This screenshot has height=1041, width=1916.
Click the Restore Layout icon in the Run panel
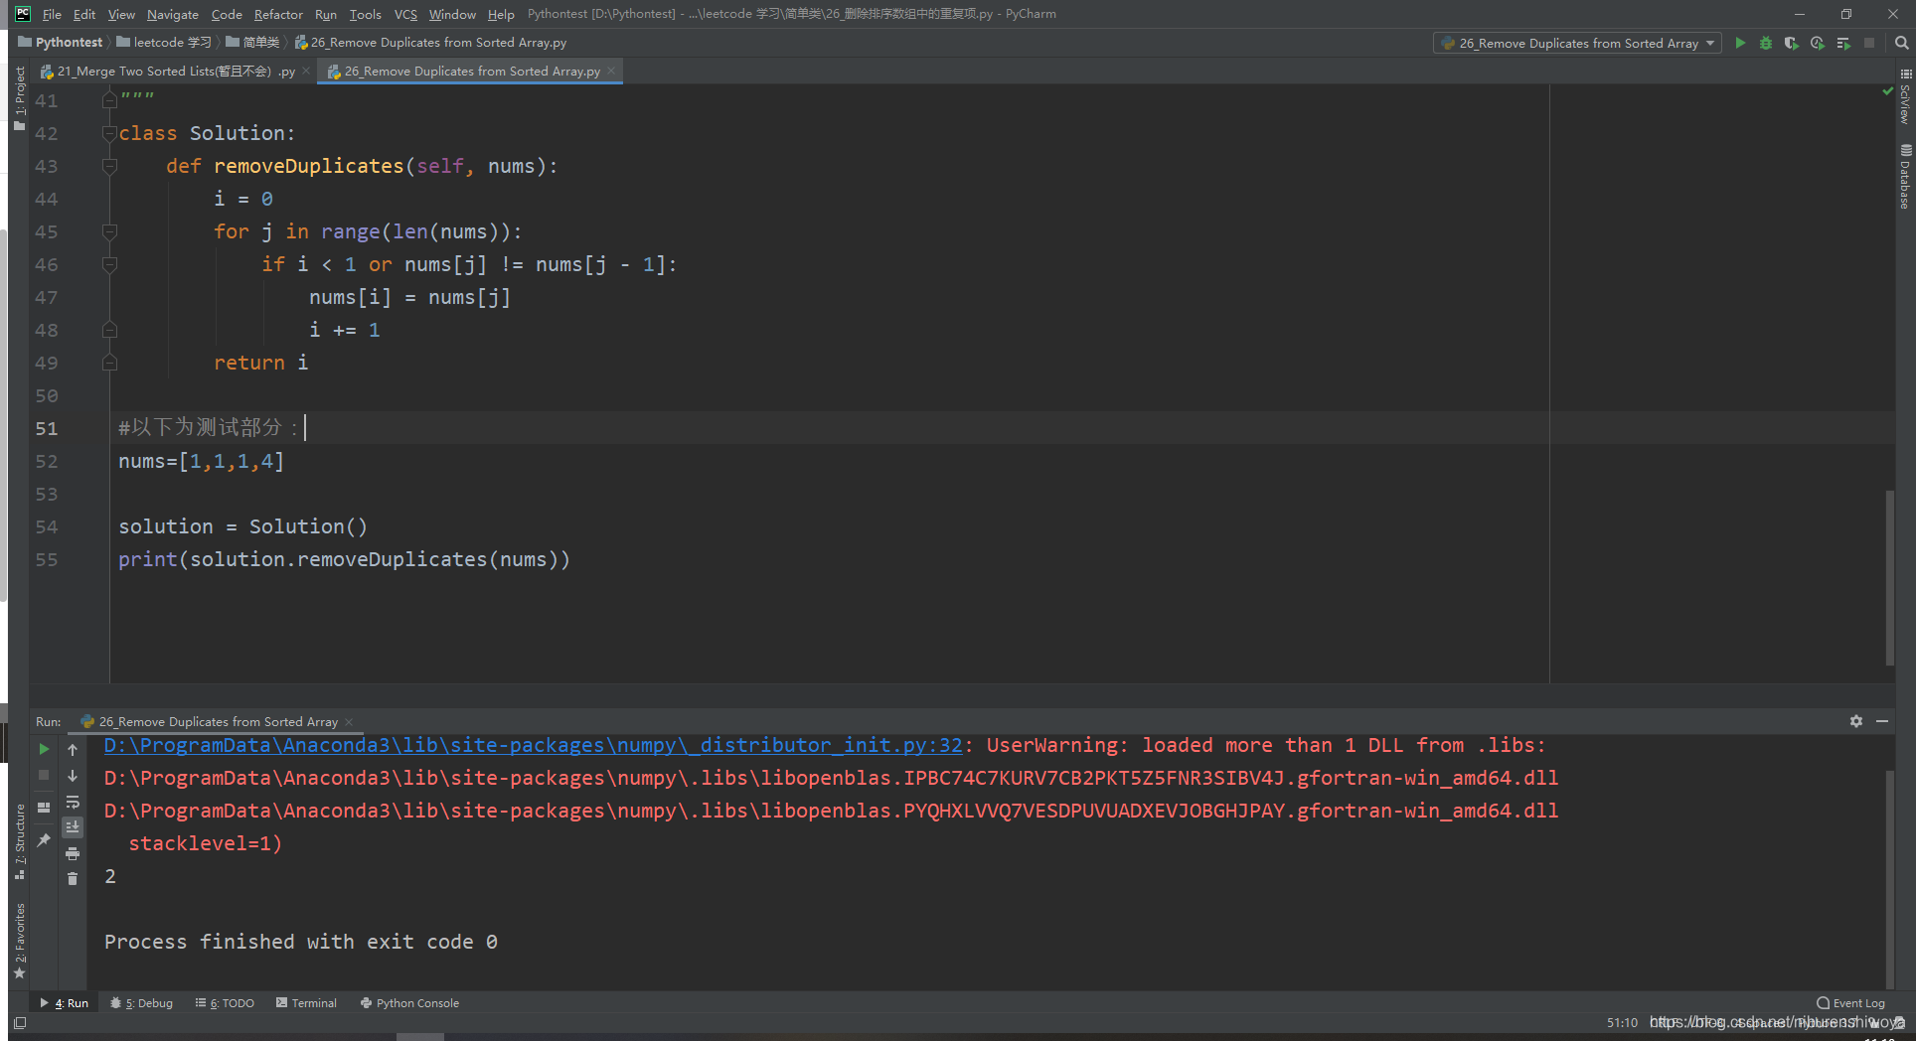(44, 808)
